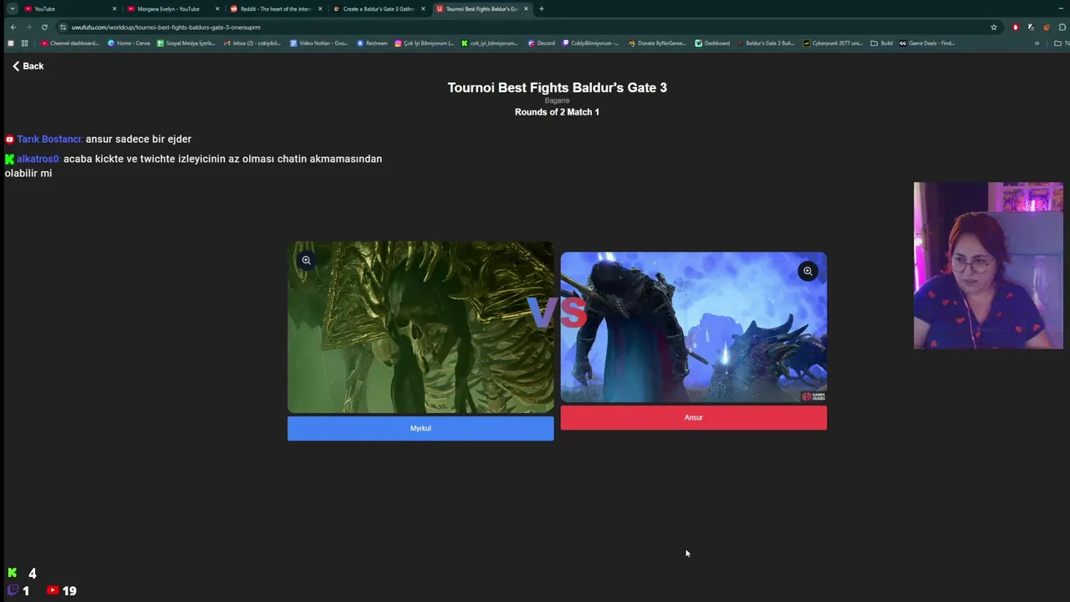
Task: Reload the current page
Action: tap(44, 27)
